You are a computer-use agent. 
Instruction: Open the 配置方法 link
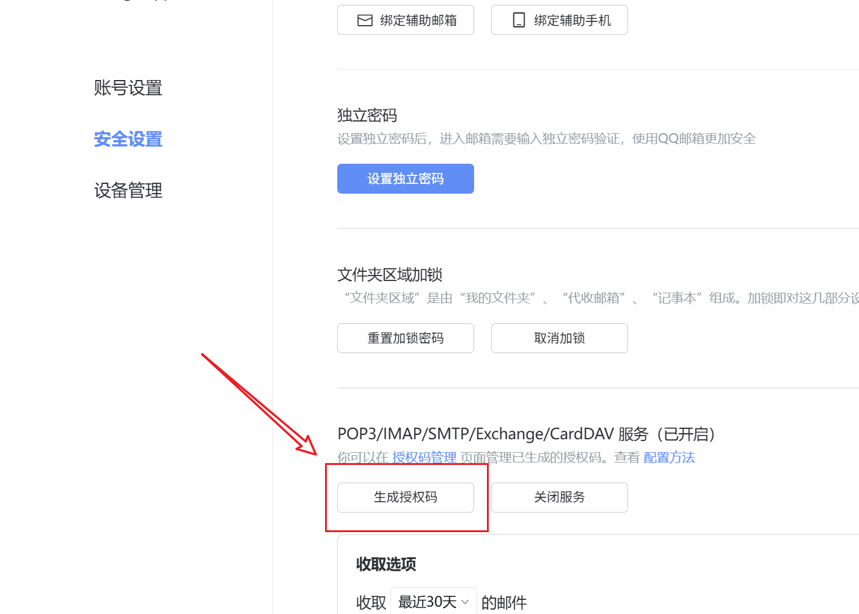pyautogui.click(x=669, y=458)
